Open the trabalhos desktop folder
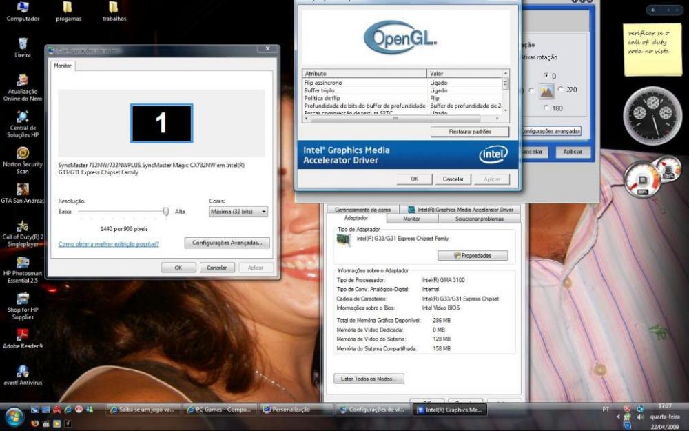 [114, 8]
